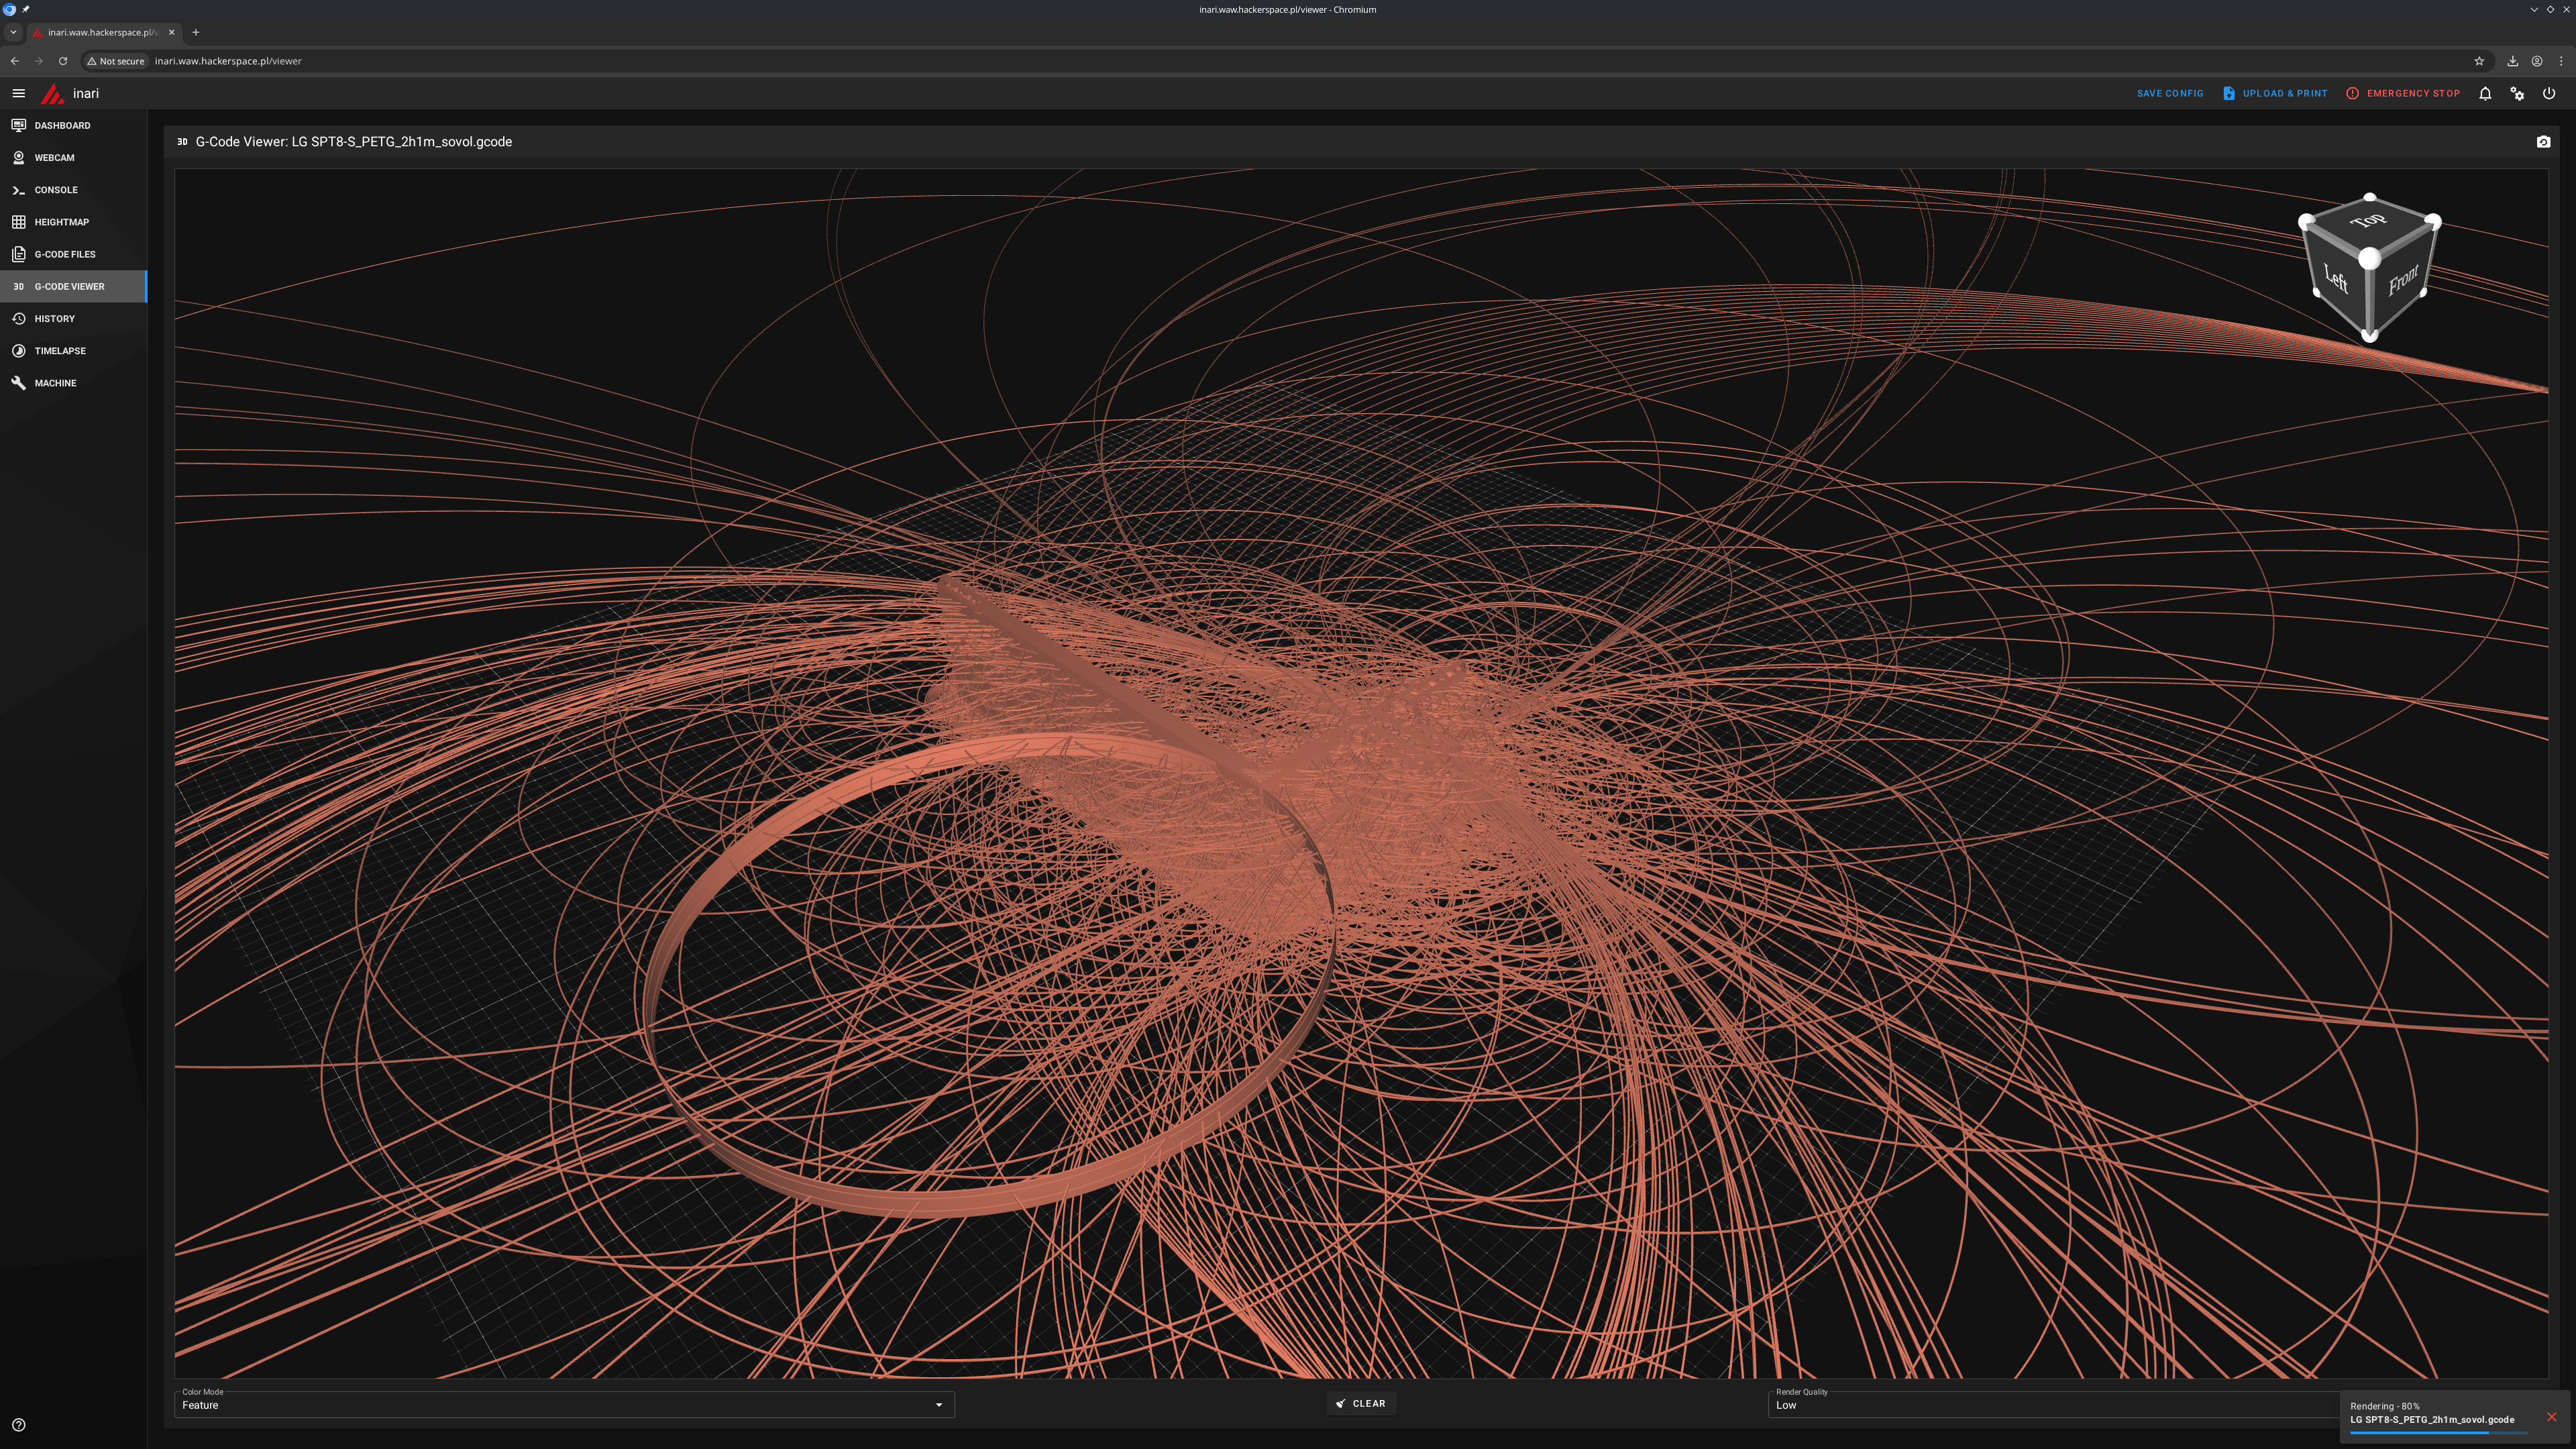Click the Emergency Stop button
This screenshot has width=2576, height=1449.
point(2403,93)
